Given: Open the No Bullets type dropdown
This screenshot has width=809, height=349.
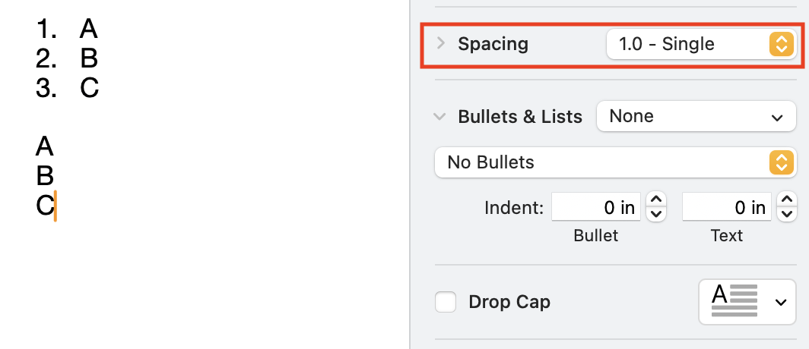Looking at the screenshot, I should click(614, 162).
